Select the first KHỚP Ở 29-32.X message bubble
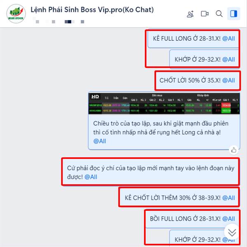247x247 pixels. tap(205, 59)
